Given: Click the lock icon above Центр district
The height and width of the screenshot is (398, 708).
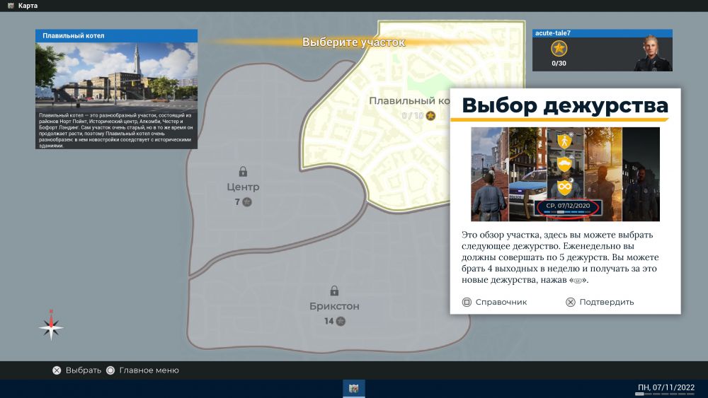Looking at the screenshot, I should tap(243, 171).
